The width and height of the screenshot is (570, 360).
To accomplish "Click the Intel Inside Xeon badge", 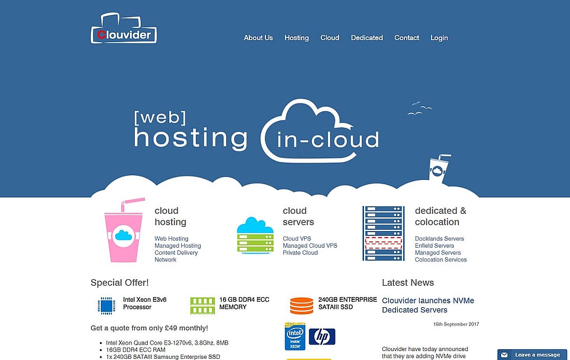I will 295,336.
